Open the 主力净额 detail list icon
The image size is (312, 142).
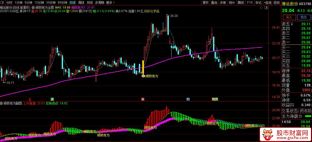coord(300,116)
